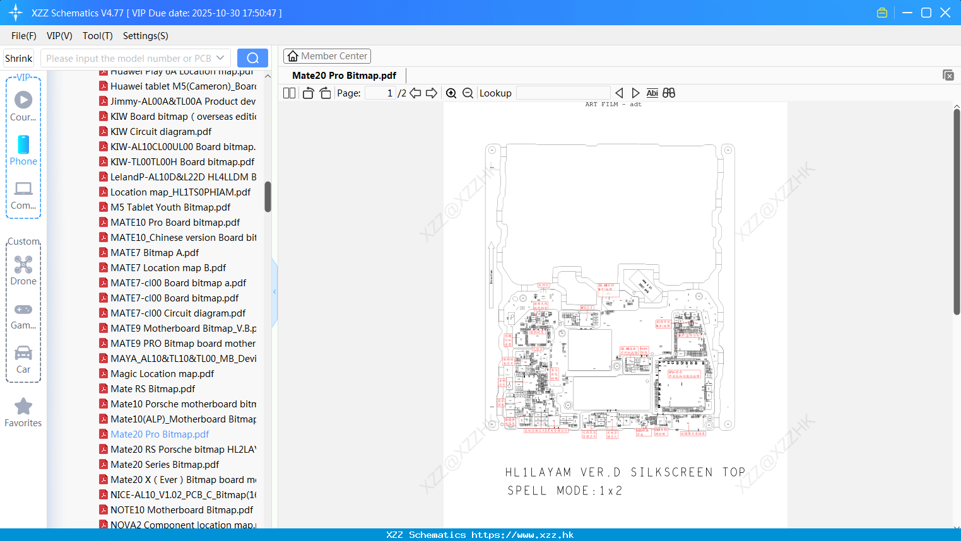Click the file list scrollbar thumb
Screen dimensions: 961x541
click(268, 197)
